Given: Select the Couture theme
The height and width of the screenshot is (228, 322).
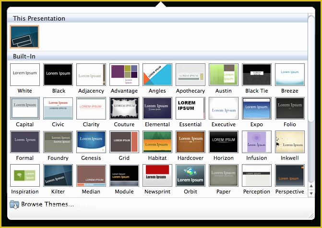Looking at the screenshot, I should tap(124, 108).
